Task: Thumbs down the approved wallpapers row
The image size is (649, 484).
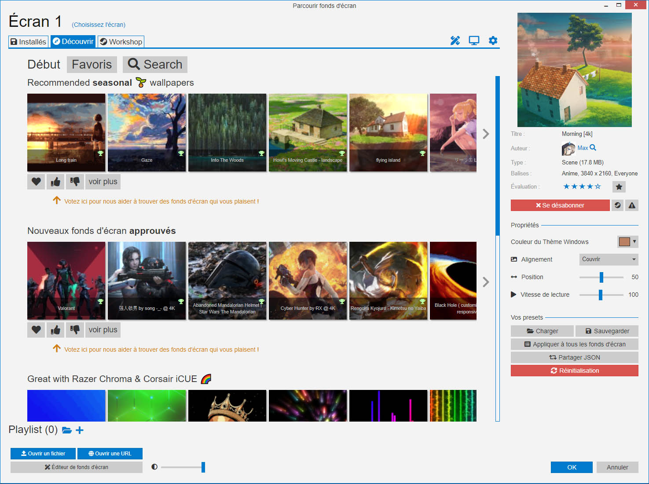Action: click(75, 330)
